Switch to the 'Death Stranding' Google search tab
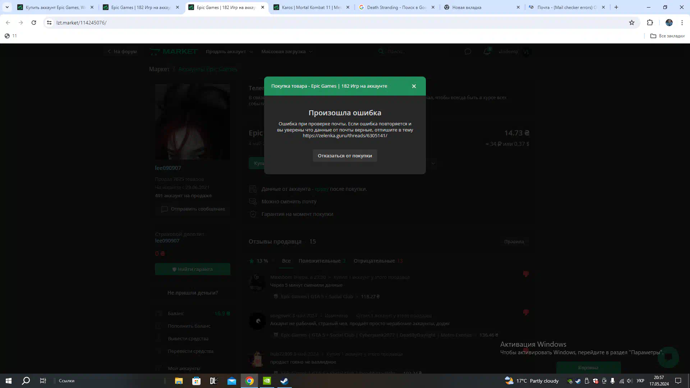This screenshot has height=388, width=690. coord(397,7)
